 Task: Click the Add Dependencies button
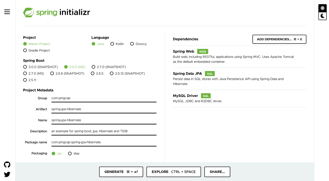coord(279,39)
